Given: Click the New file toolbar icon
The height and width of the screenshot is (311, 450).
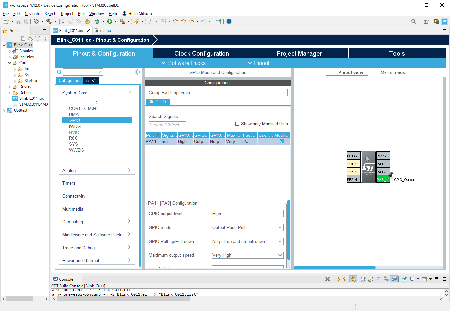Looking at the screenshot, I should [x=6, y=21].
